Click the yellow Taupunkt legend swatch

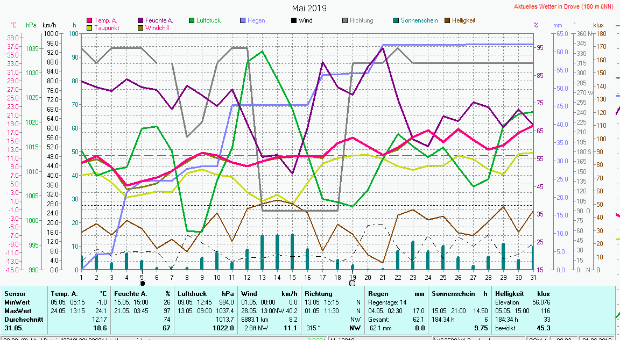(x=90, y=28)
